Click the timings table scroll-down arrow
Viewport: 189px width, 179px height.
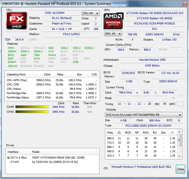179,157
